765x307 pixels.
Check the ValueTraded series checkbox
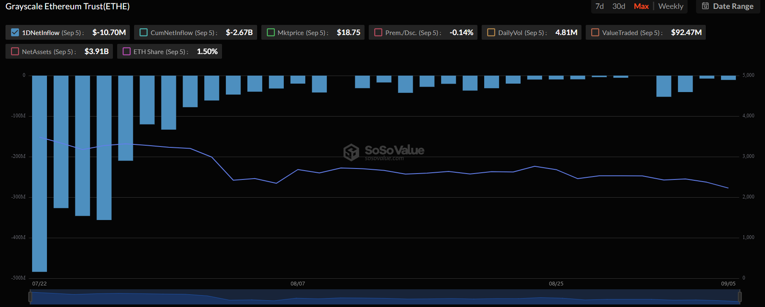[x=595, y=33]
